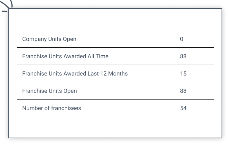Click the "Company Units Open" label
Viewport: 228px width, 144px height.
tap(49, 39)
